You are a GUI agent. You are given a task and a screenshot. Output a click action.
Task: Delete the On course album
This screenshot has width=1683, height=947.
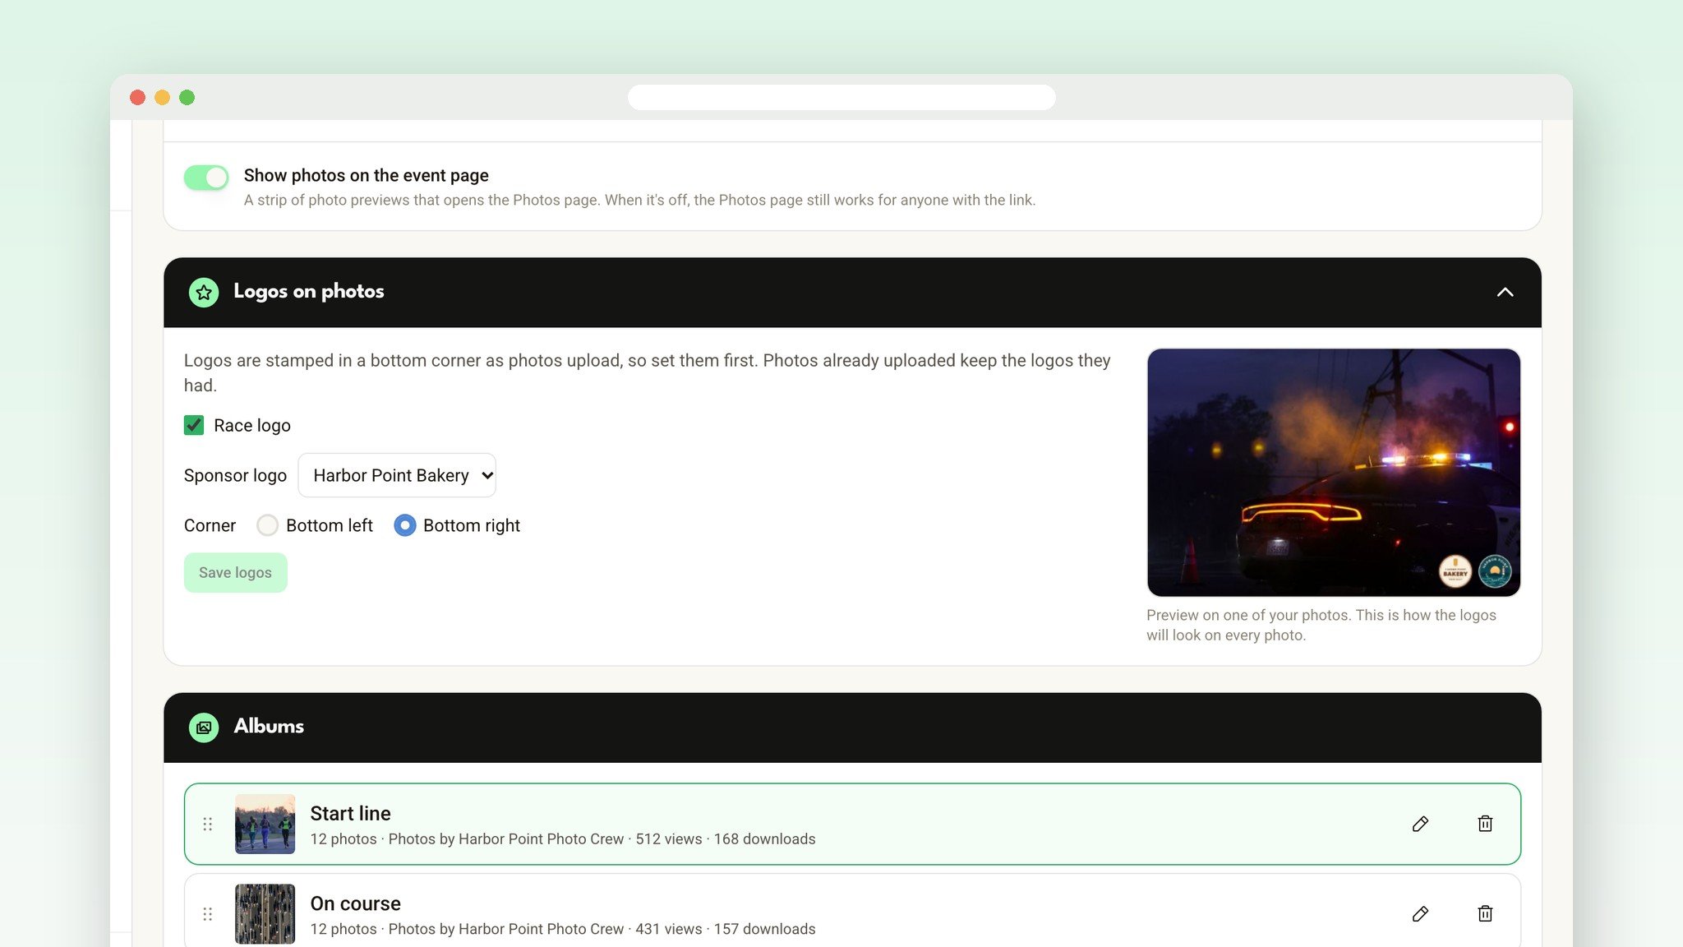(1485, 914)
